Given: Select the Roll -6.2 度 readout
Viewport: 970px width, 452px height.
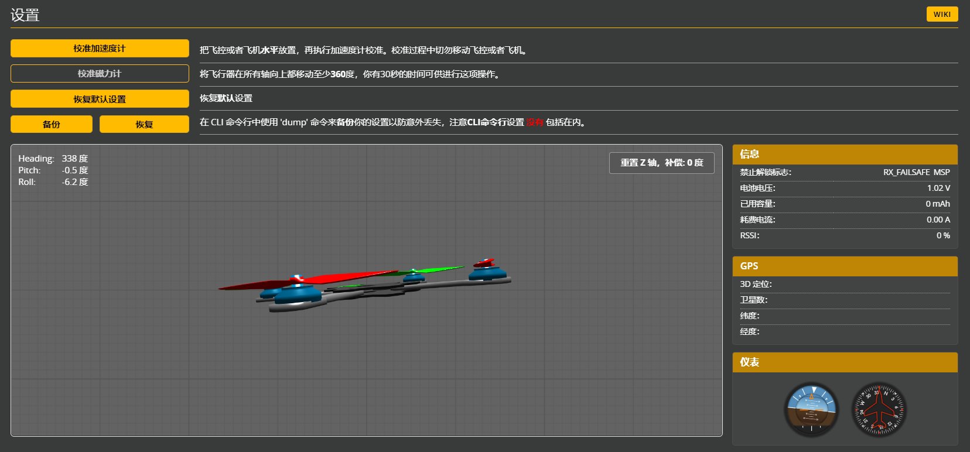Looking at the screenshot, I should (x=53, y=182).
